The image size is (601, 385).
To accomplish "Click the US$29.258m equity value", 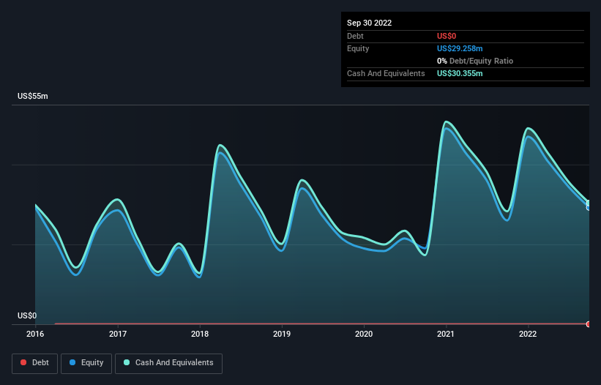I will 460,48.
